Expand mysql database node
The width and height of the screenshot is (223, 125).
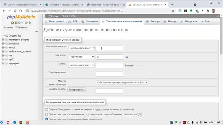(3, 48)
